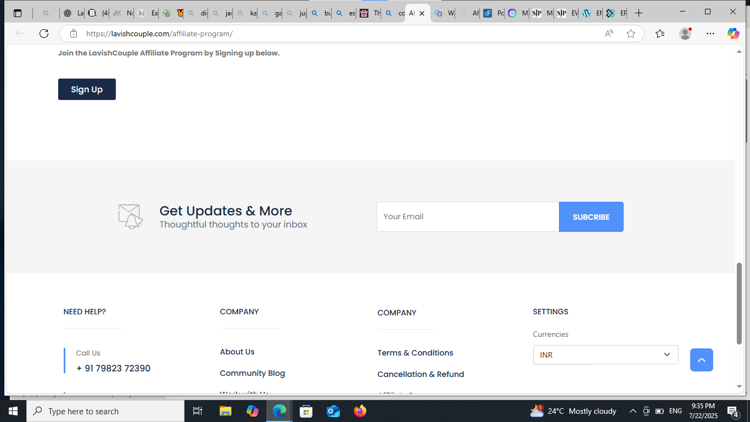
Task: Close the active Affiliate tab
Action: [422, 13]
